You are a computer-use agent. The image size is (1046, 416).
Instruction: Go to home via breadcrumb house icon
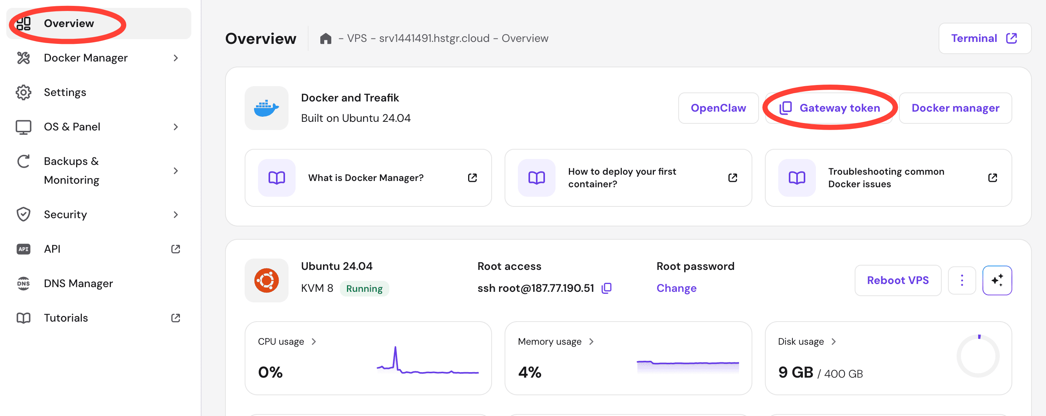[x=326, y=38]
